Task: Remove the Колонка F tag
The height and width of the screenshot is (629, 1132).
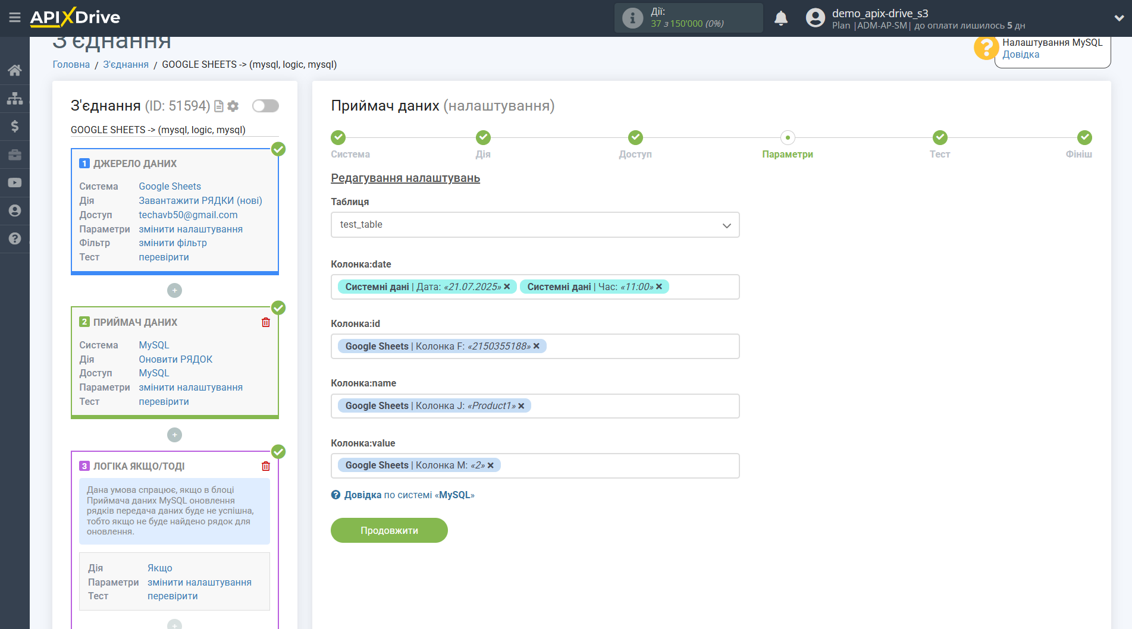Action: [x=537, y=346]
